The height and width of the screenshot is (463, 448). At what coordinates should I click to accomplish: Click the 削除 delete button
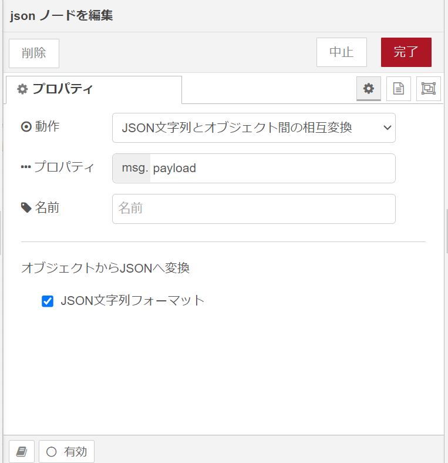(34, 53)
